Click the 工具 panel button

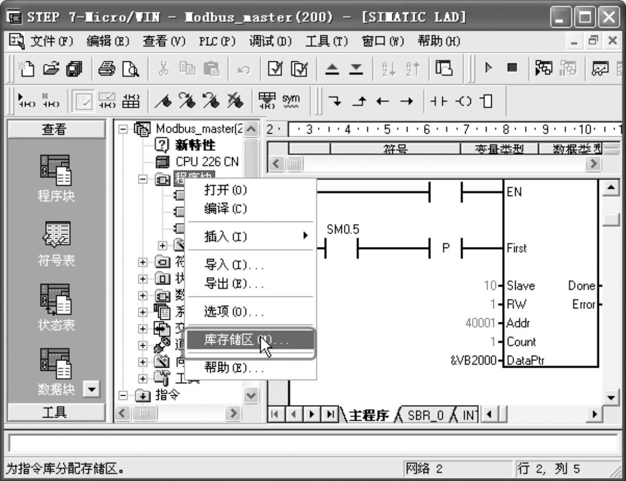(56, 412)
